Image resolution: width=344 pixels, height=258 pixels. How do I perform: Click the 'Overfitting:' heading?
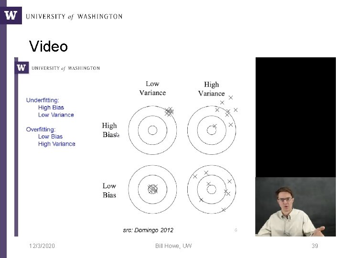tap(41, 129)
